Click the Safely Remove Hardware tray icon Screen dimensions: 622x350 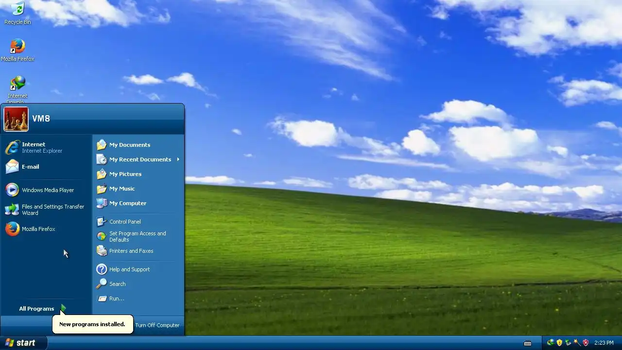coord(568,343)
